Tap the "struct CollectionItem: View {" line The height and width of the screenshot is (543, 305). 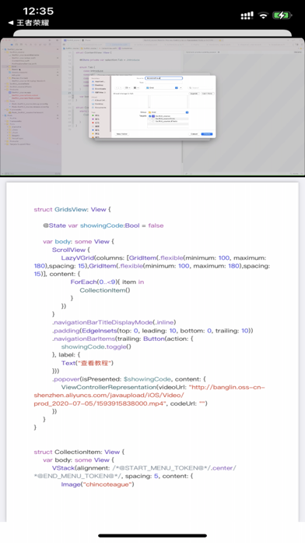[x=79, y=452]
